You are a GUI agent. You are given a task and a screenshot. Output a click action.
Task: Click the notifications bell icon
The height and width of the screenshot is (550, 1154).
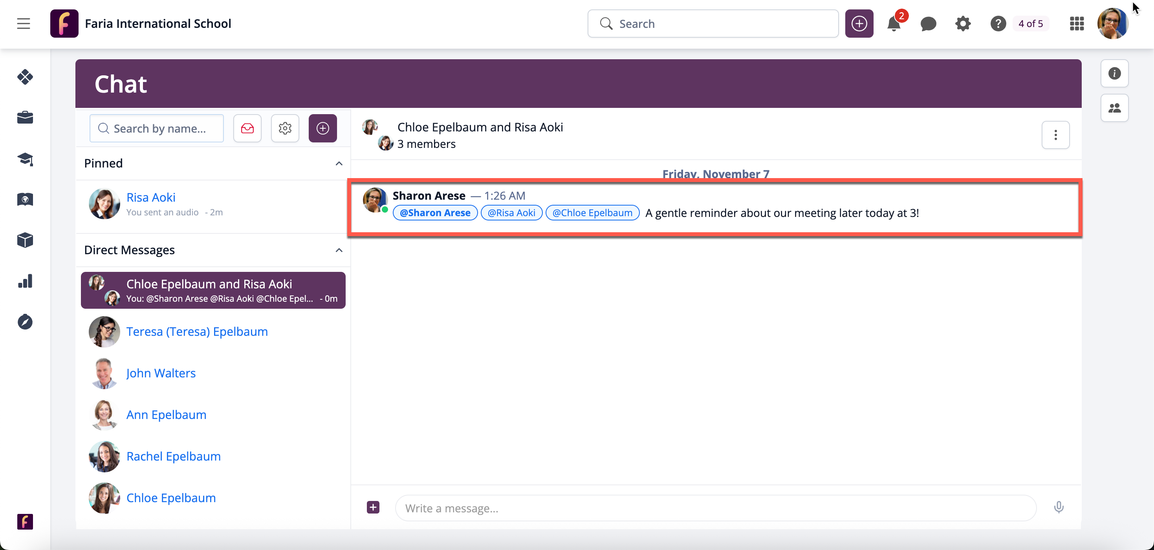pyautogui.click(x=893, y=24)
